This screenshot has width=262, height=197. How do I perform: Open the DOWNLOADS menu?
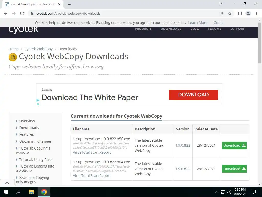171,29
